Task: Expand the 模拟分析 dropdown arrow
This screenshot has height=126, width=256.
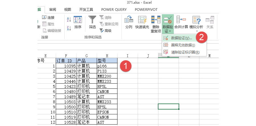Action: pyautogui.click(x=197, y=31)
